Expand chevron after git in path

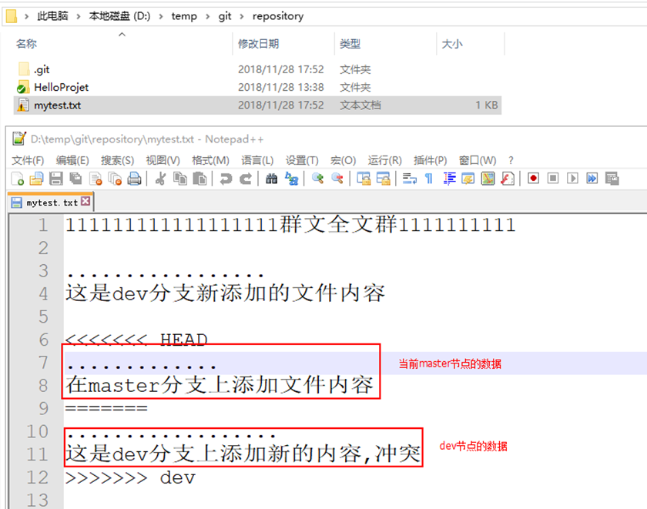pos(242,16)
